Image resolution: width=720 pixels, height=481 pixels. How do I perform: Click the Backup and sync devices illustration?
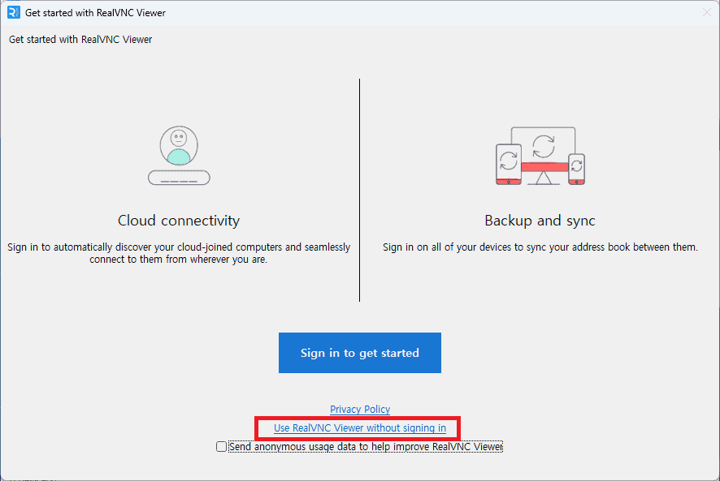click(540, 157)
